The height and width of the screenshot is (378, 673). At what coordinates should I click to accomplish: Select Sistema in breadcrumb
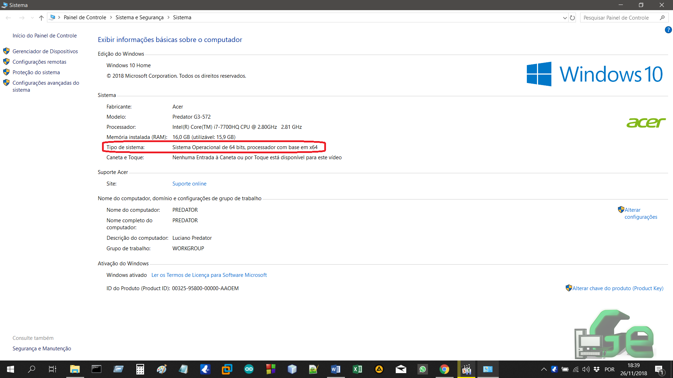(182, 17)
